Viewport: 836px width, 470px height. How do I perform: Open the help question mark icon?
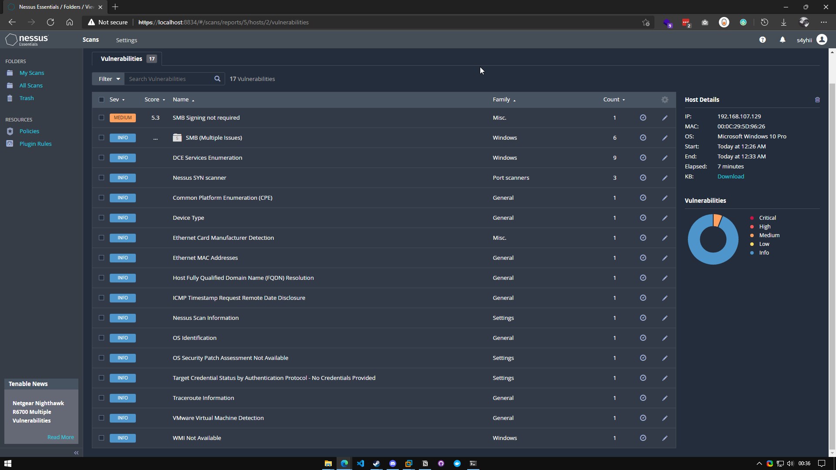(762, 40)
